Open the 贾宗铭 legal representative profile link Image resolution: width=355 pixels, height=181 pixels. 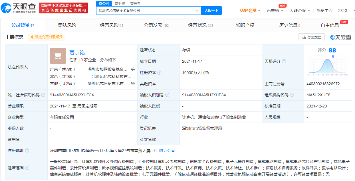(77, 53)
